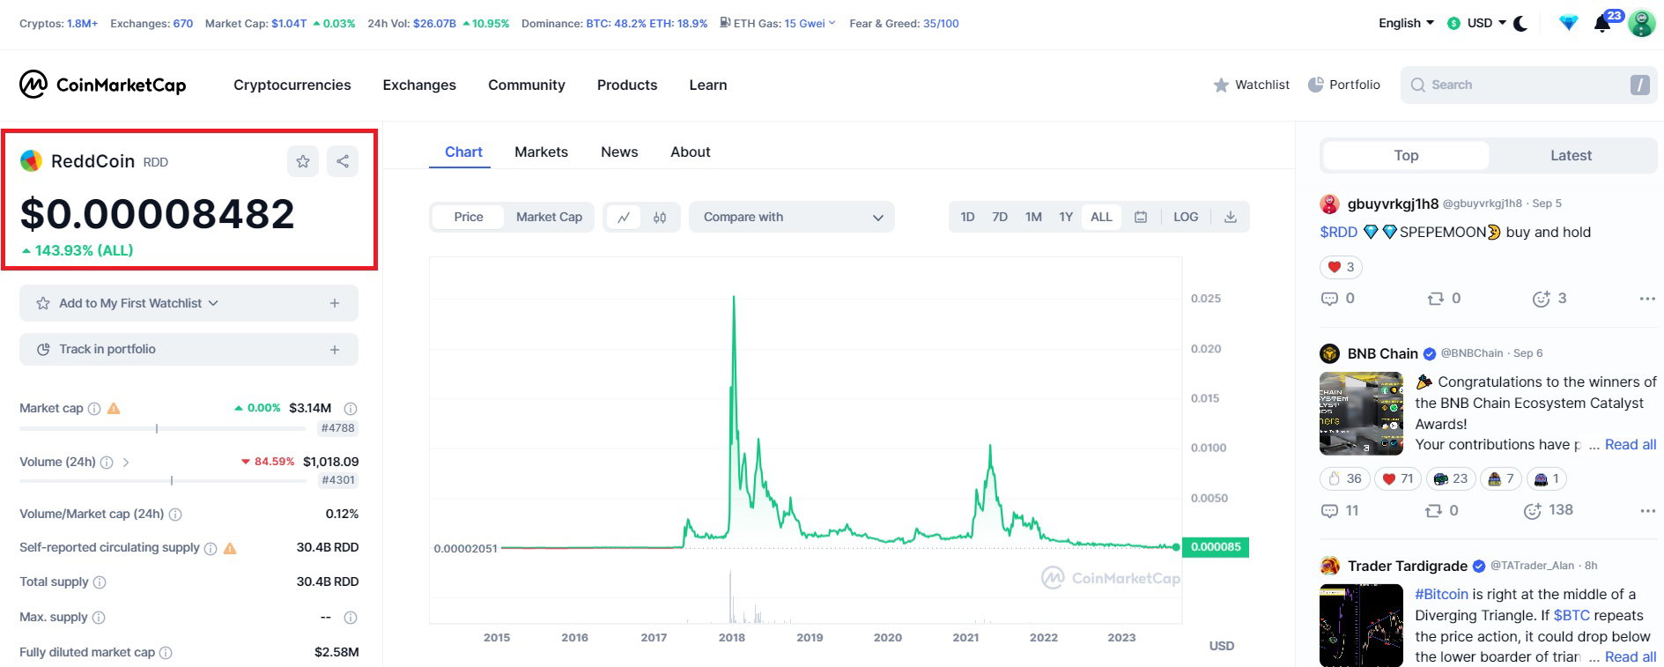Viewport: 1664px width, 667px height.
Task: Click the circulating supply warning triangle
Action: pyautogui.click(x=230, y=548)
